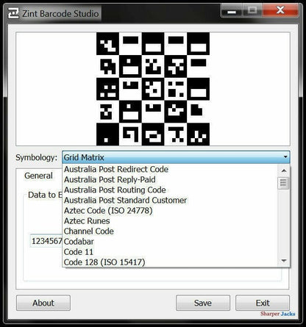This screenshot has height=327, width=306.
Task: Minimize the Zint Barcode Studio window
Action: pyautogui.click(x=231, y=11)
